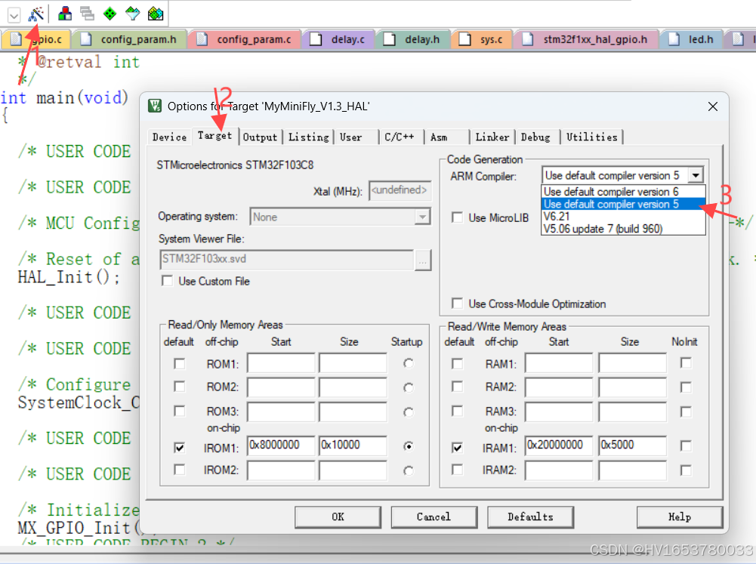The image size is (756, 564).
Task: Select the IROM2 Startup radio button
Action: click(407, 470)
